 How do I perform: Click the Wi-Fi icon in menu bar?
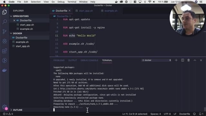coord(149,2)
